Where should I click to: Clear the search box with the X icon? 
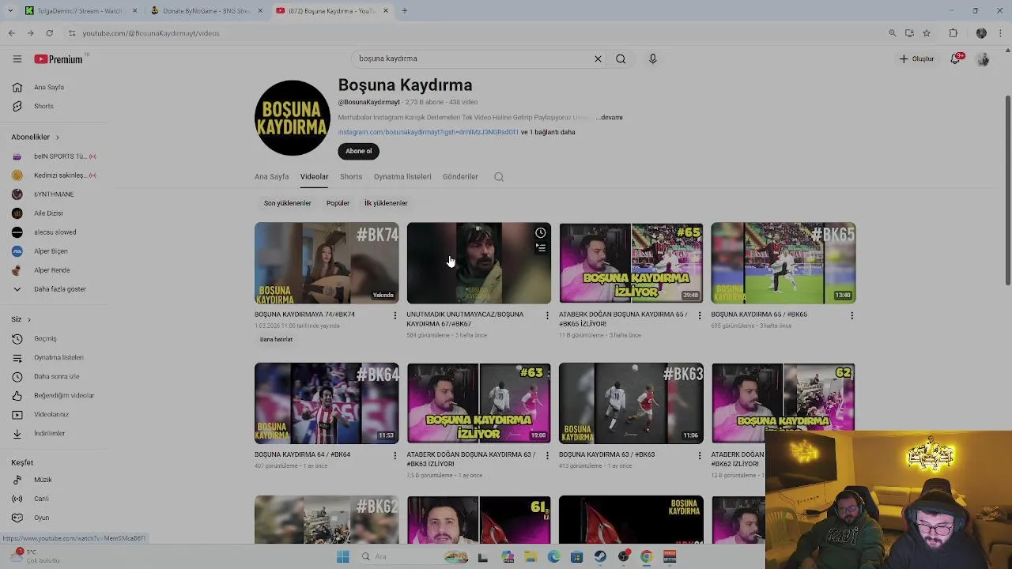(x=598, y=58)
